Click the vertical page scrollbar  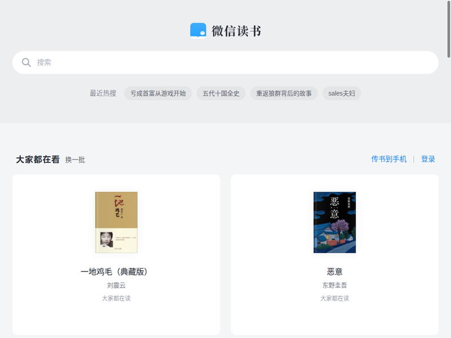[x=448, y=28]
